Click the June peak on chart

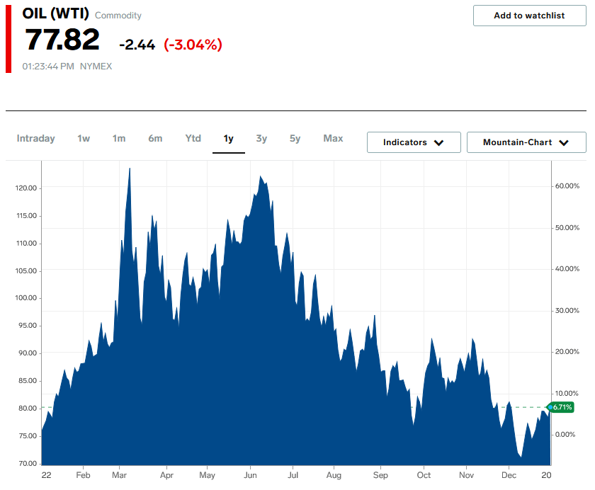point(261,176)
